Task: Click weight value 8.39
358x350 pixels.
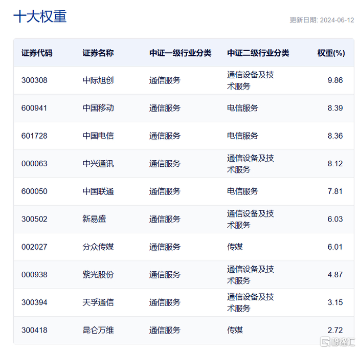Action: 335,108
